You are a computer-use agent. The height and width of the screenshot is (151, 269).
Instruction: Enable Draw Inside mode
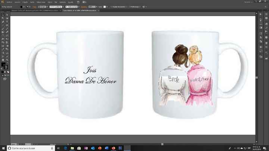[8, 75]
